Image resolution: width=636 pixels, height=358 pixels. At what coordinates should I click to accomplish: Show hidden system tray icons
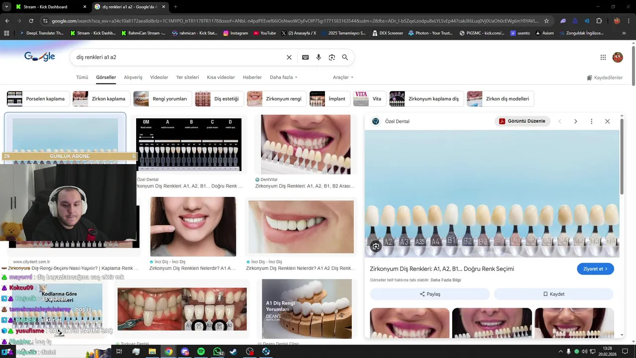click(560, 352)
